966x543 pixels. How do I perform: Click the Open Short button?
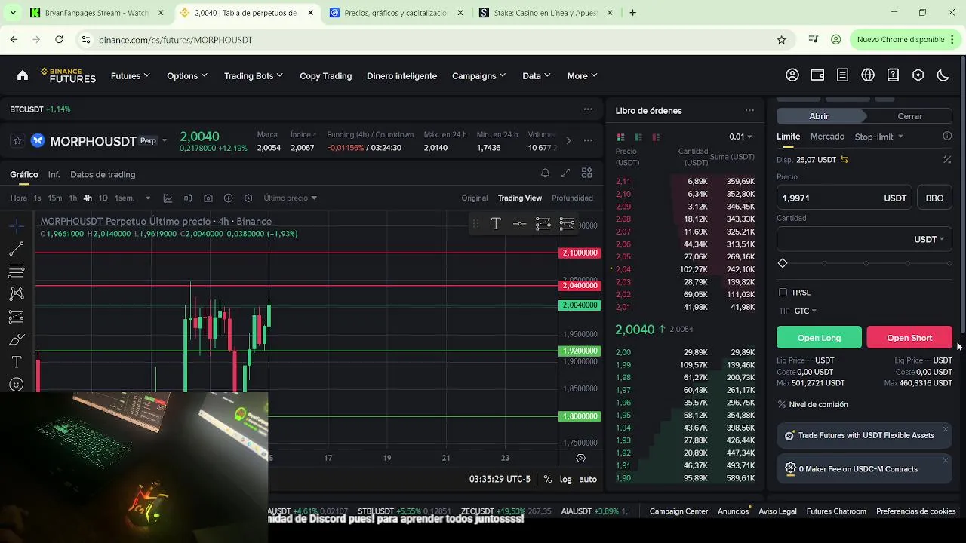pyautogui.click(x=909, y=338)
